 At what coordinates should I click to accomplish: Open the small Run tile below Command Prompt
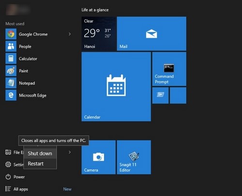160,95
